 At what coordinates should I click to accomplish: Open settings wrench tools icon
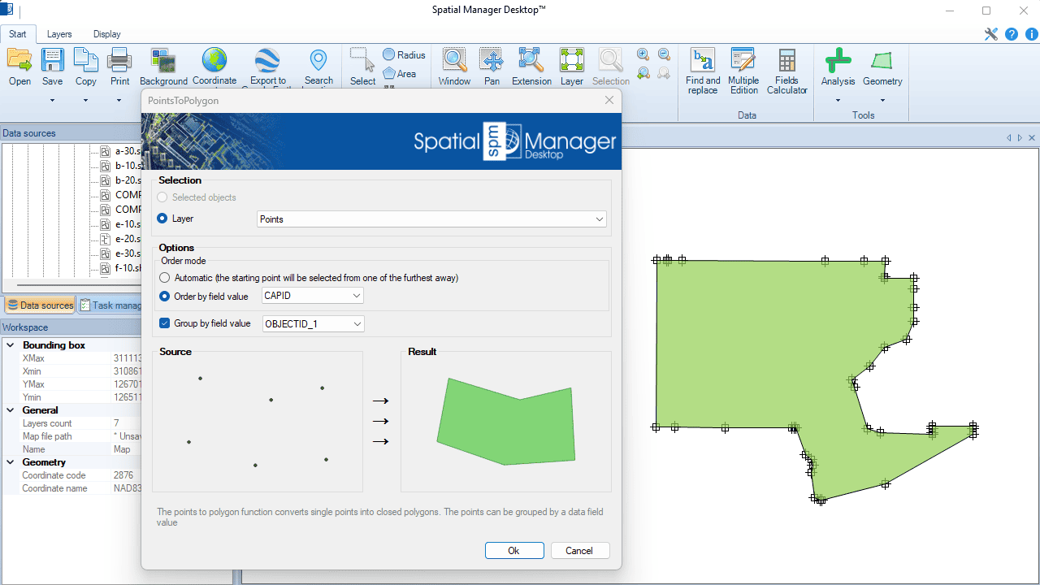(990, 34)
